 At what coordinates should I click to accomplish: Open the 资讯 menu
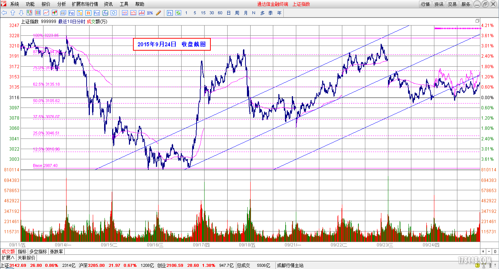click(108, 4)
